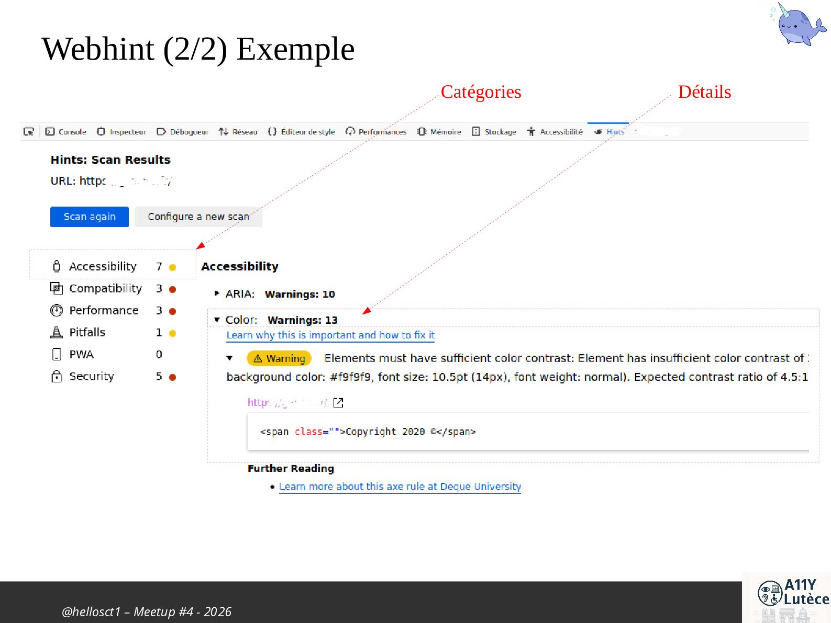Select the Performance category

click(x=113, y=310)
